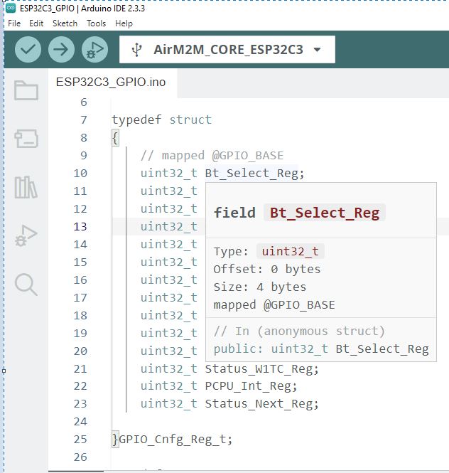Click PCPU_Int_Reg on line 22

pos(248,386)
